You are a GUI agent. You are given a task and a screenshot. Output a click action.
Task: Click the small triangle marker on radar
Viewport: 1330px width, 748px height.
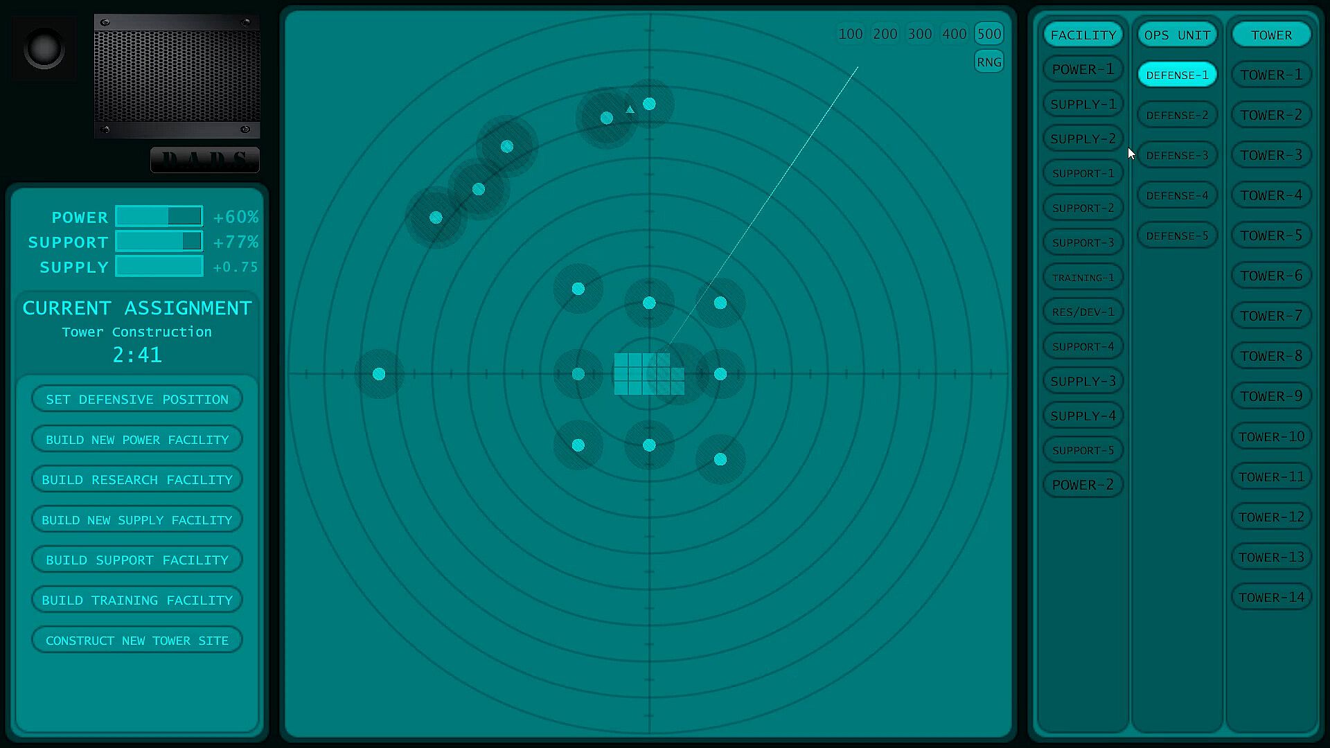coord(630,109)
